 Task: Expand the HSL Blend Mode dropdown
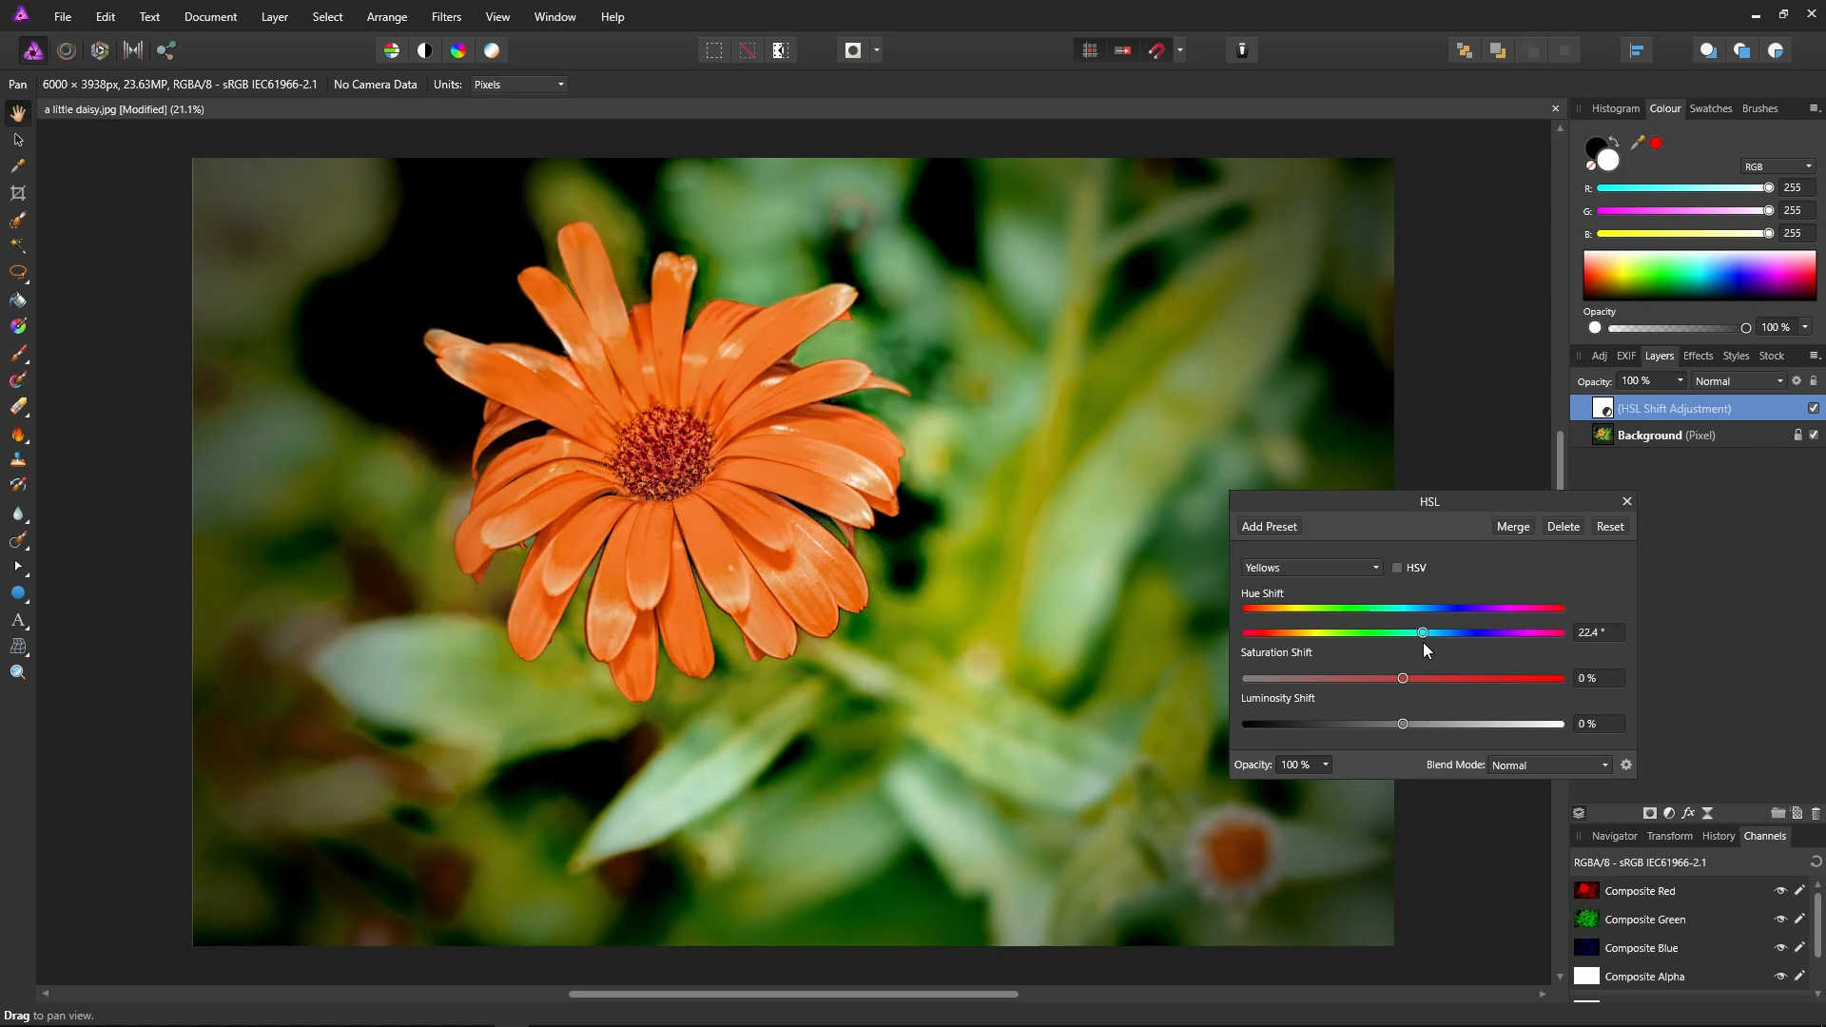[1549, 765]
